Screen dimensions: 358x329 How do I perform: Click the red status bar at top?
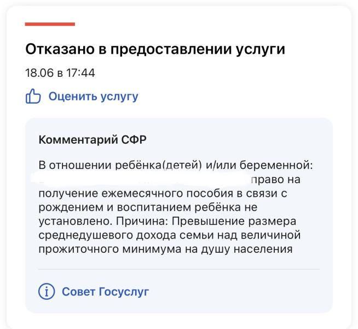point(50,24)
